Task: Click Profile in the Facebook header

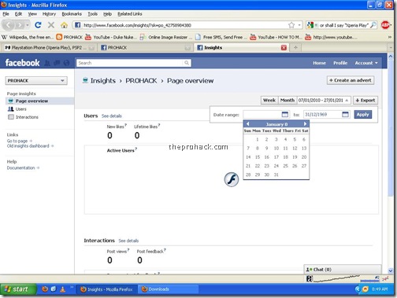Action: click(340, 63)
